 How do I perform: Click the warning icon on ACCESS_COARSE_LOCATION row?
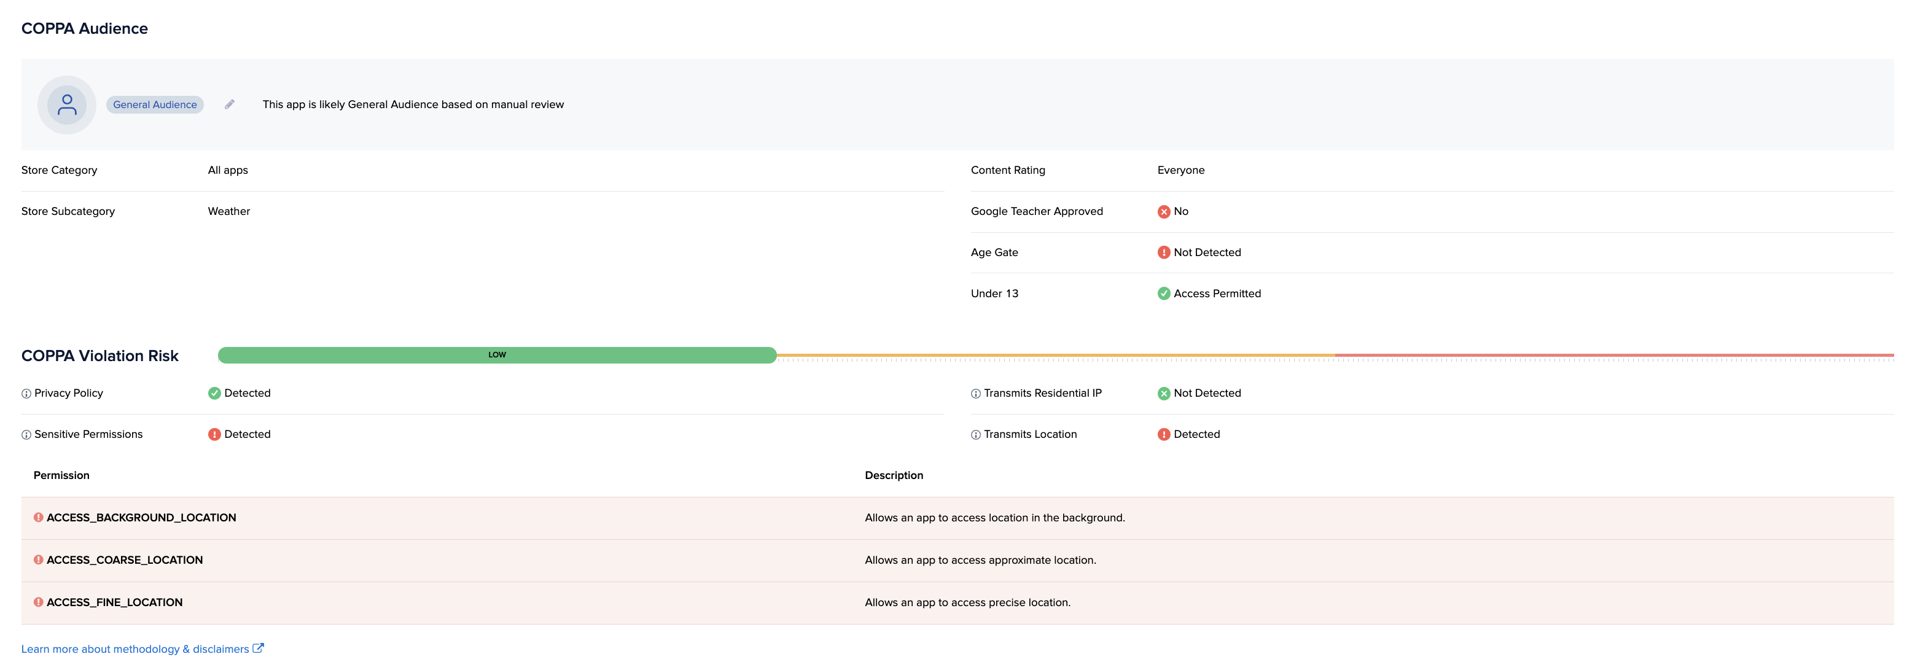point(38,560)
